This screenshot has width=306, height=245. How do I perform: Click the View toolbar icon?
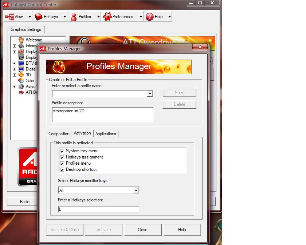coord(9,17)
